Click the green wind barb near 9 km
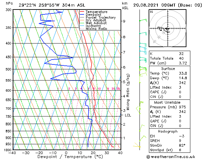 tap(143, 20)
